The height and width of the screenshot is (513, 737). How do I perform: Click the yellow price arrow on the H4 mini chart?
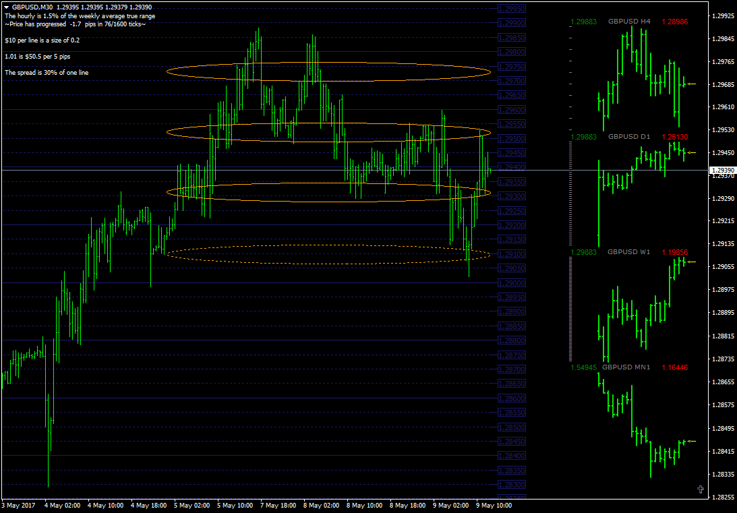tap(691, 84)
